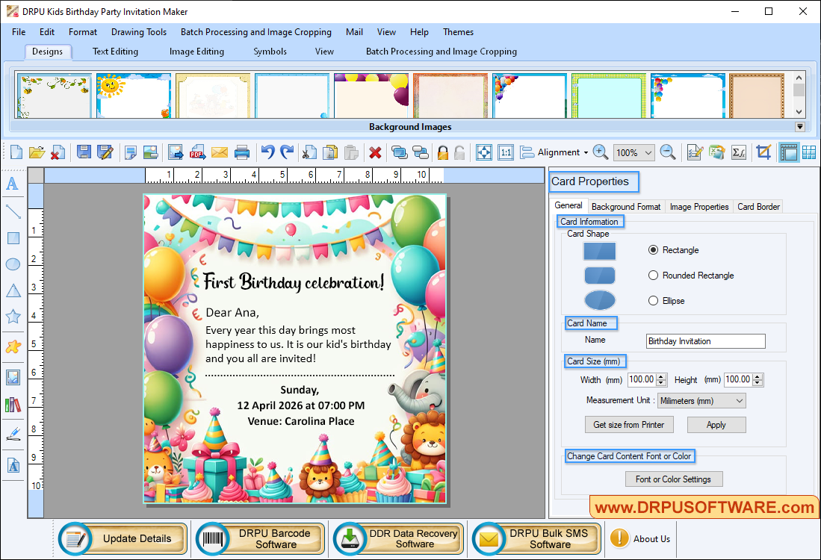Open the Measurement Unit dropdown

701,400
